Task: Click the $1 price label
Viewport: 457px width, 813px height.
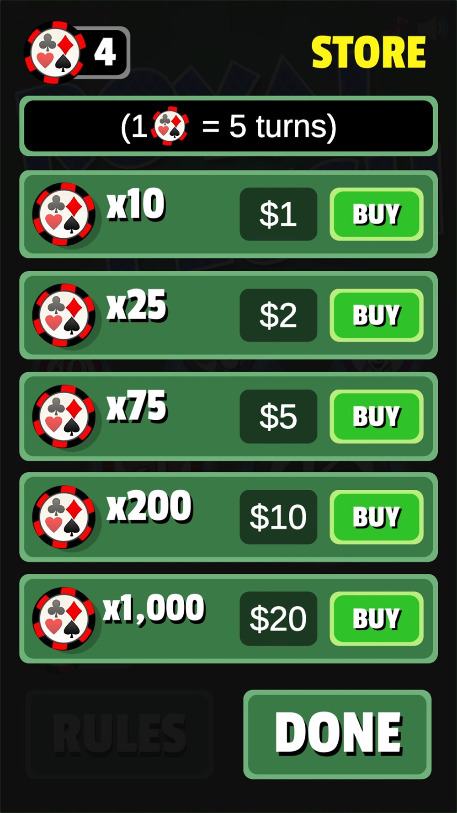Action: 278,214
